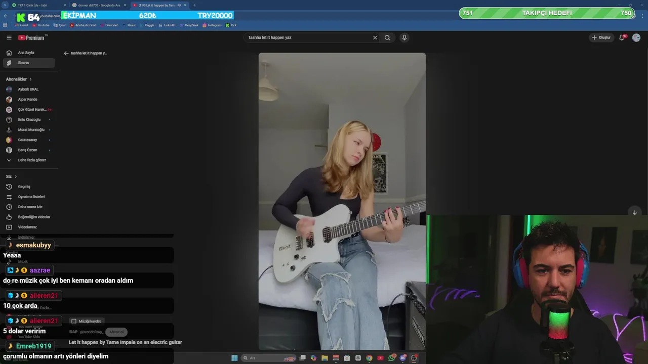Open the YouTube hamburger guide menu
Image resolution: width=648 pixels, height=364 pixels.
[x=9, y=37]
